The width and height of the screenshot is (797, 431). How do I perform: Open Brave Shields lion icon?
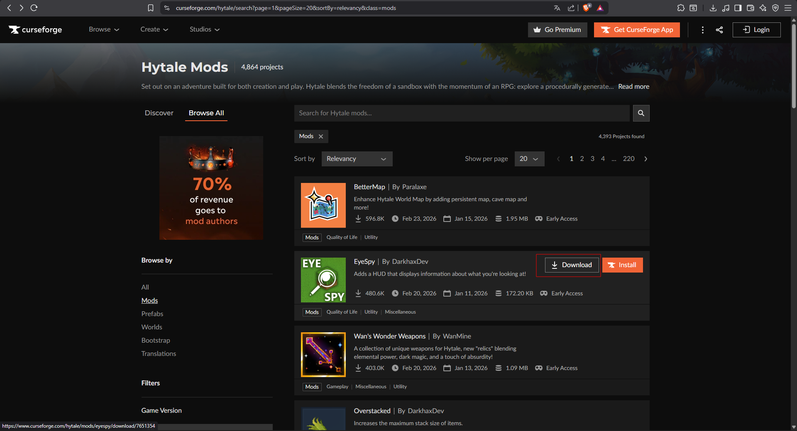coord(587,8)
